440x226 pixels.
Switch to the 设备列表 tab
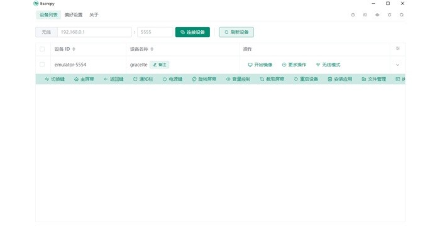pos(48,15)
